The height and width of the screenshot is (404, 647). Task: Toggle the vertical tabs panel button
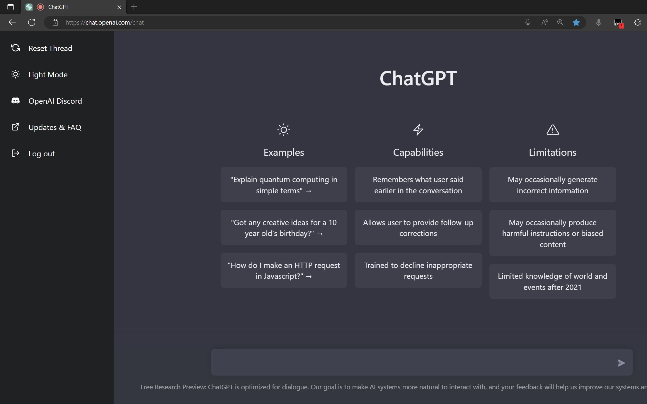pyautogui.click(x=11, y=7)
